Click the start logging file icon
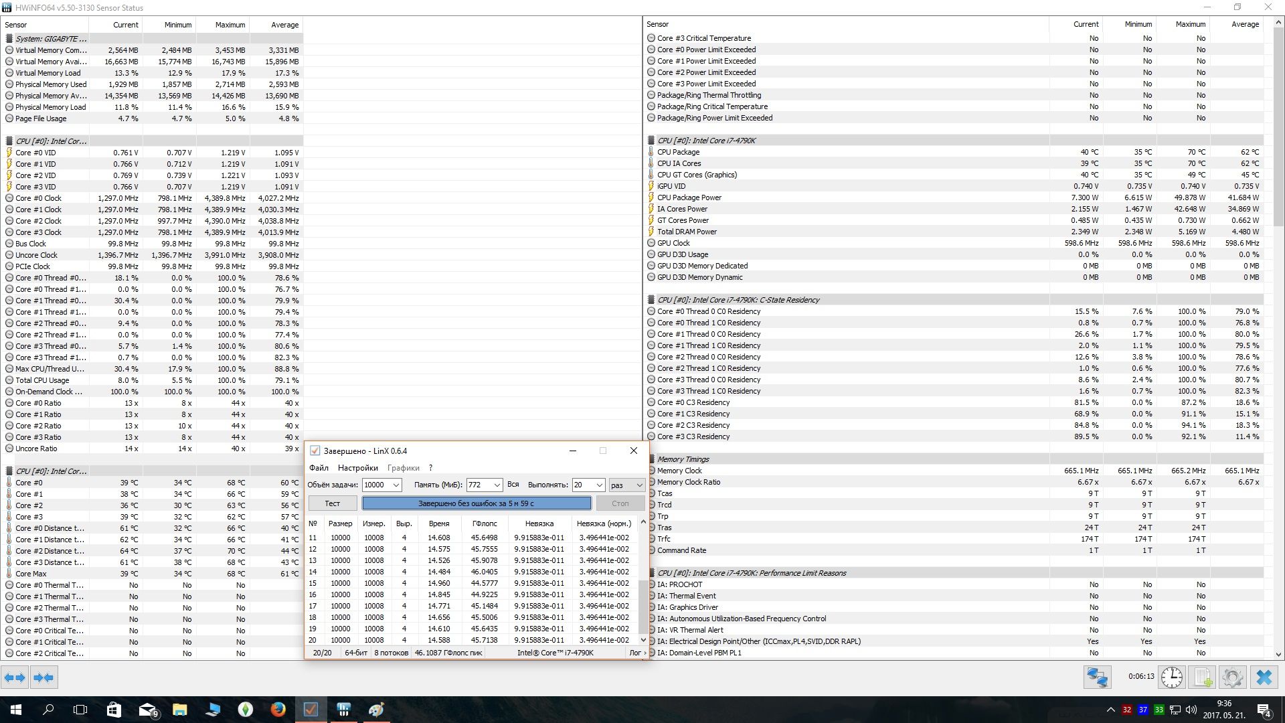This screenshot has height=723, width=1285. click(1203, 677)
